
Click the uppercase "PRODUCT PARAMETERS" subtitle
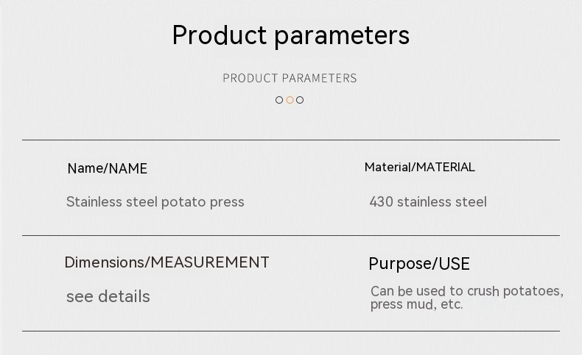pyautogui.click(x=290, y=78)
